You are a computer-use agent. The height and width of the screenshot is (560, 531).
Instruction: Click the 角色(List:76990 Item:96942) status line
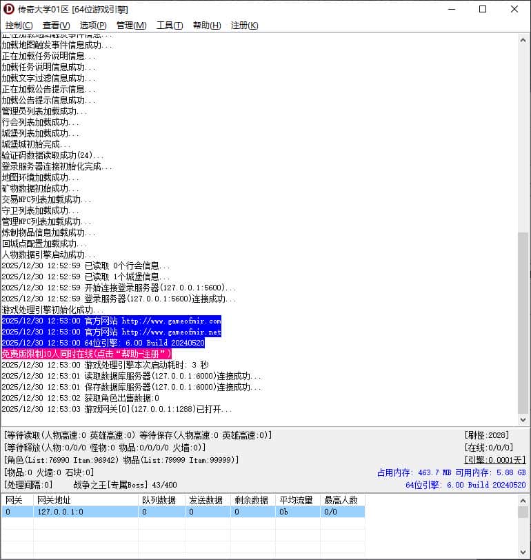click(121, 460)
